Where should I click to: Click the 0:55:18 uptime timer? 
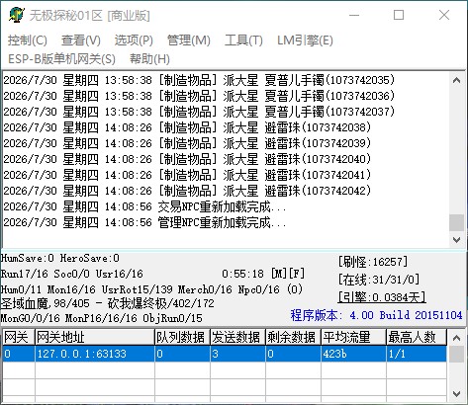point(242,274)
